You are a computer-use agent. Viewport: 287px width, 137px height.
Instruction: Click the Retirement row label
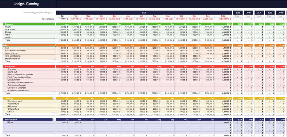point(12,106)
